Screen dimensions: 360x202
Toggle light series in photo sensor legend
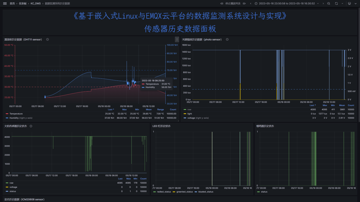(x=190, y=114)
